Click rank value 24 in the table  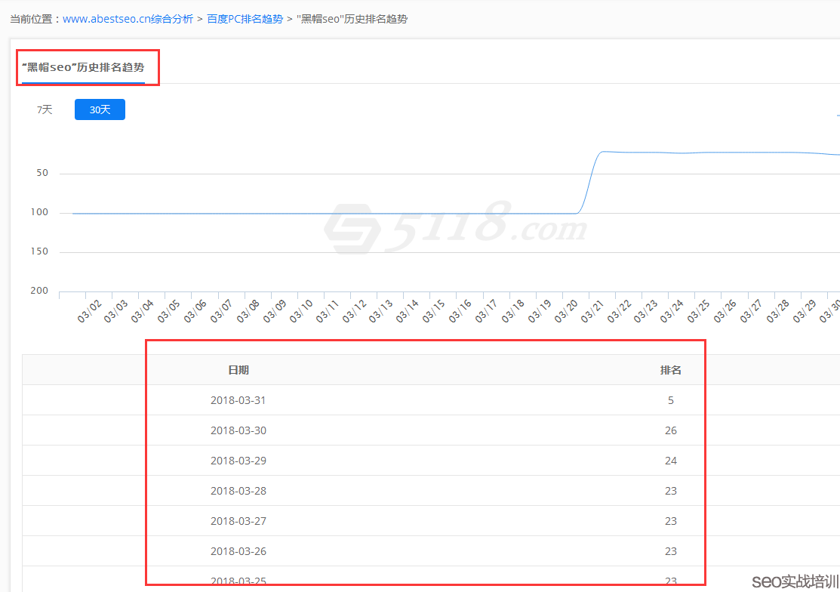pyautogui.click(x=670, y=461)
